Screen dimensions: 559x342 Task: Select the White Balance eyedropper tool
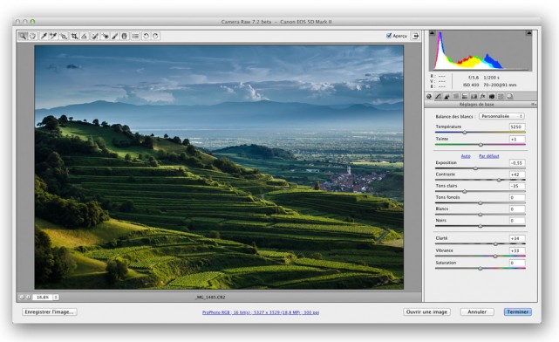(x=43, y=36)
